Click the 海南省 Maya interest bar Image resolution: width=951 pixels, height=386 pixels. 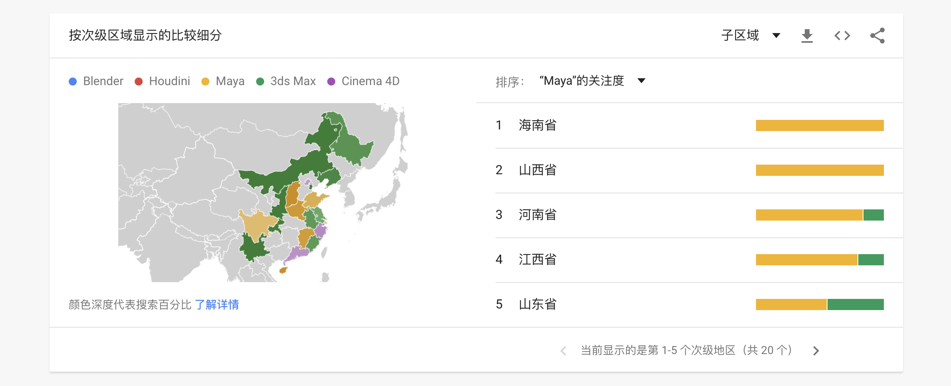[x=820, y=125]
